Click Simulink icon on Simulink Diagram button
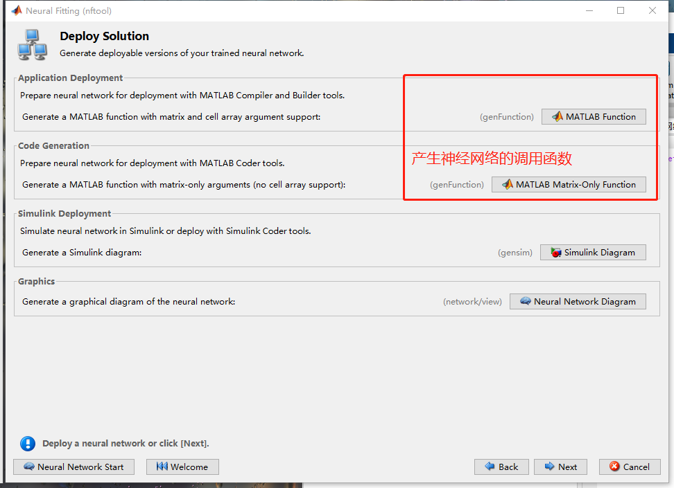 point(556,253)
